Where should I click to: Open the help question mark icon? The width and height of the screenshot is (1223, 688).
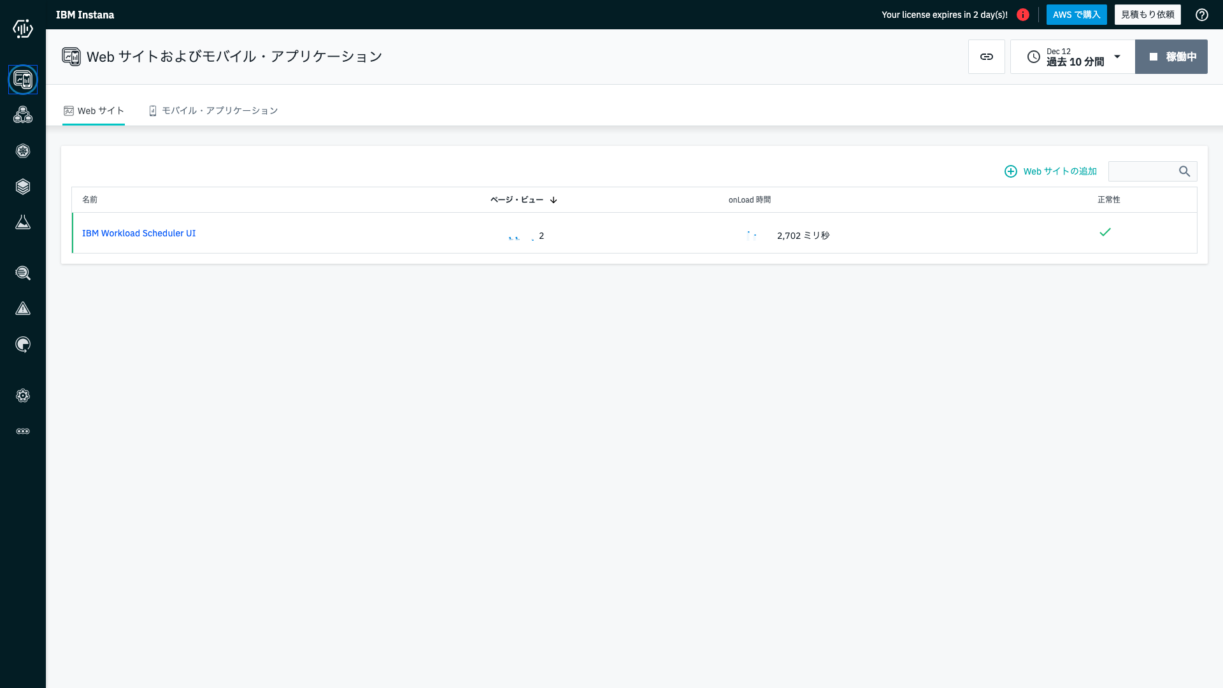(1202, 15)
